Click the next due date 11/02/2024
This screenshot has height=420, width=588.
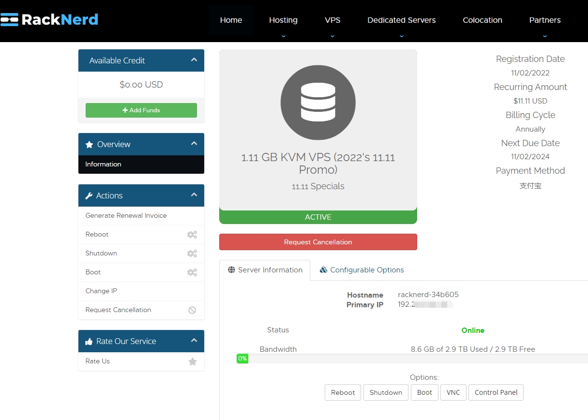(530, 157)
